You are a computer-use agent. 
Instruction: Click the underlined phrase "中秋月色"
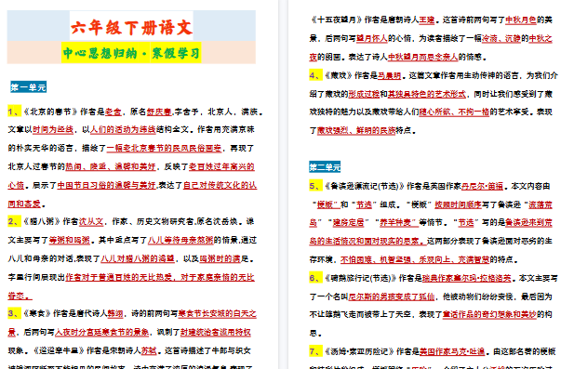click(x=521, y=20)
